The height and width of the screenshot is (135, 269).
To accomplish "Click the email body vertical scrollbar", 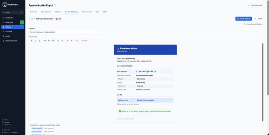I will (x=263, y=82).
